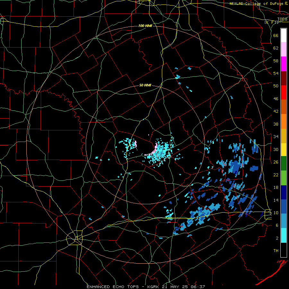Select the 'TOPS' legend title
Viewport: 289px width, 289px height.
pyautogui.click(x=282, y=19)
